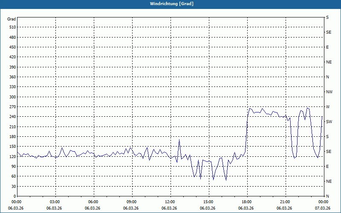Click the 180 left axis label
This screenshot has width=341, height=213.
(x=13, y=137)
